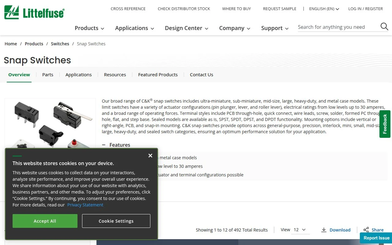Click the Accept All cookies button

[45, 221]
